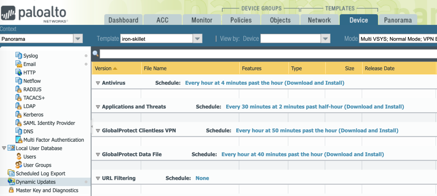The height and width of the screenshot is (196, 437).
Task: Click the Multi Factor Authentication icon
Action: pos(19,140)
